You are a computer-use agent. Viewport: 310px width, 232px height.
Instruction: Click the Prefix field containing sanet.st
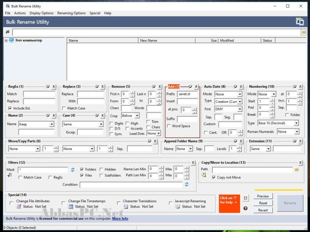(187, 94)
